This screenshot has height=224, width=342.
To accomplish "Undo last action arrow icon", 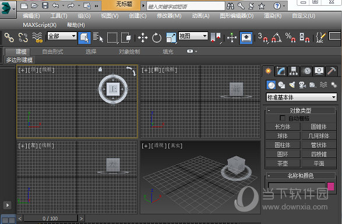I will tap(56, 6).
